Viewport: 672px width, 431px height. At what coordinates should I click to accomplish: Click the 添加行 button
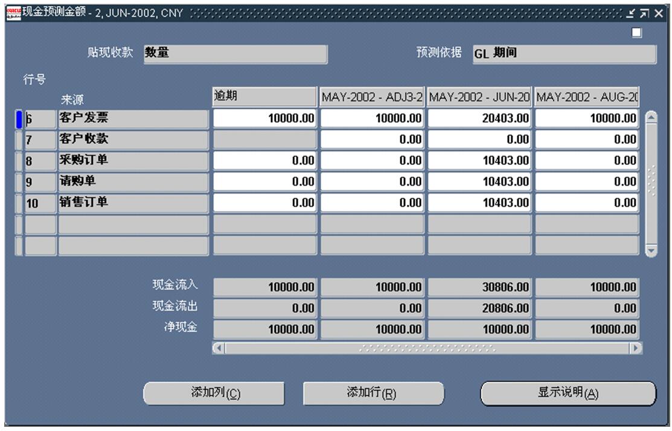click(373, 393)
